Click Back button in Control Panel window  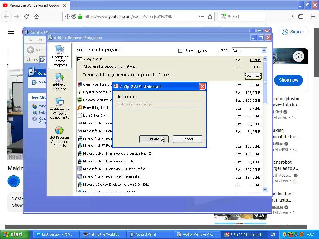(35, 50)
